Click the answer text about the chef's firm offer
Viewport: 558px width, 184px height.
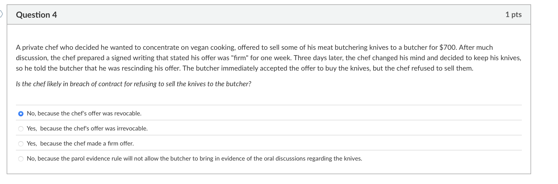coord(80,143)
